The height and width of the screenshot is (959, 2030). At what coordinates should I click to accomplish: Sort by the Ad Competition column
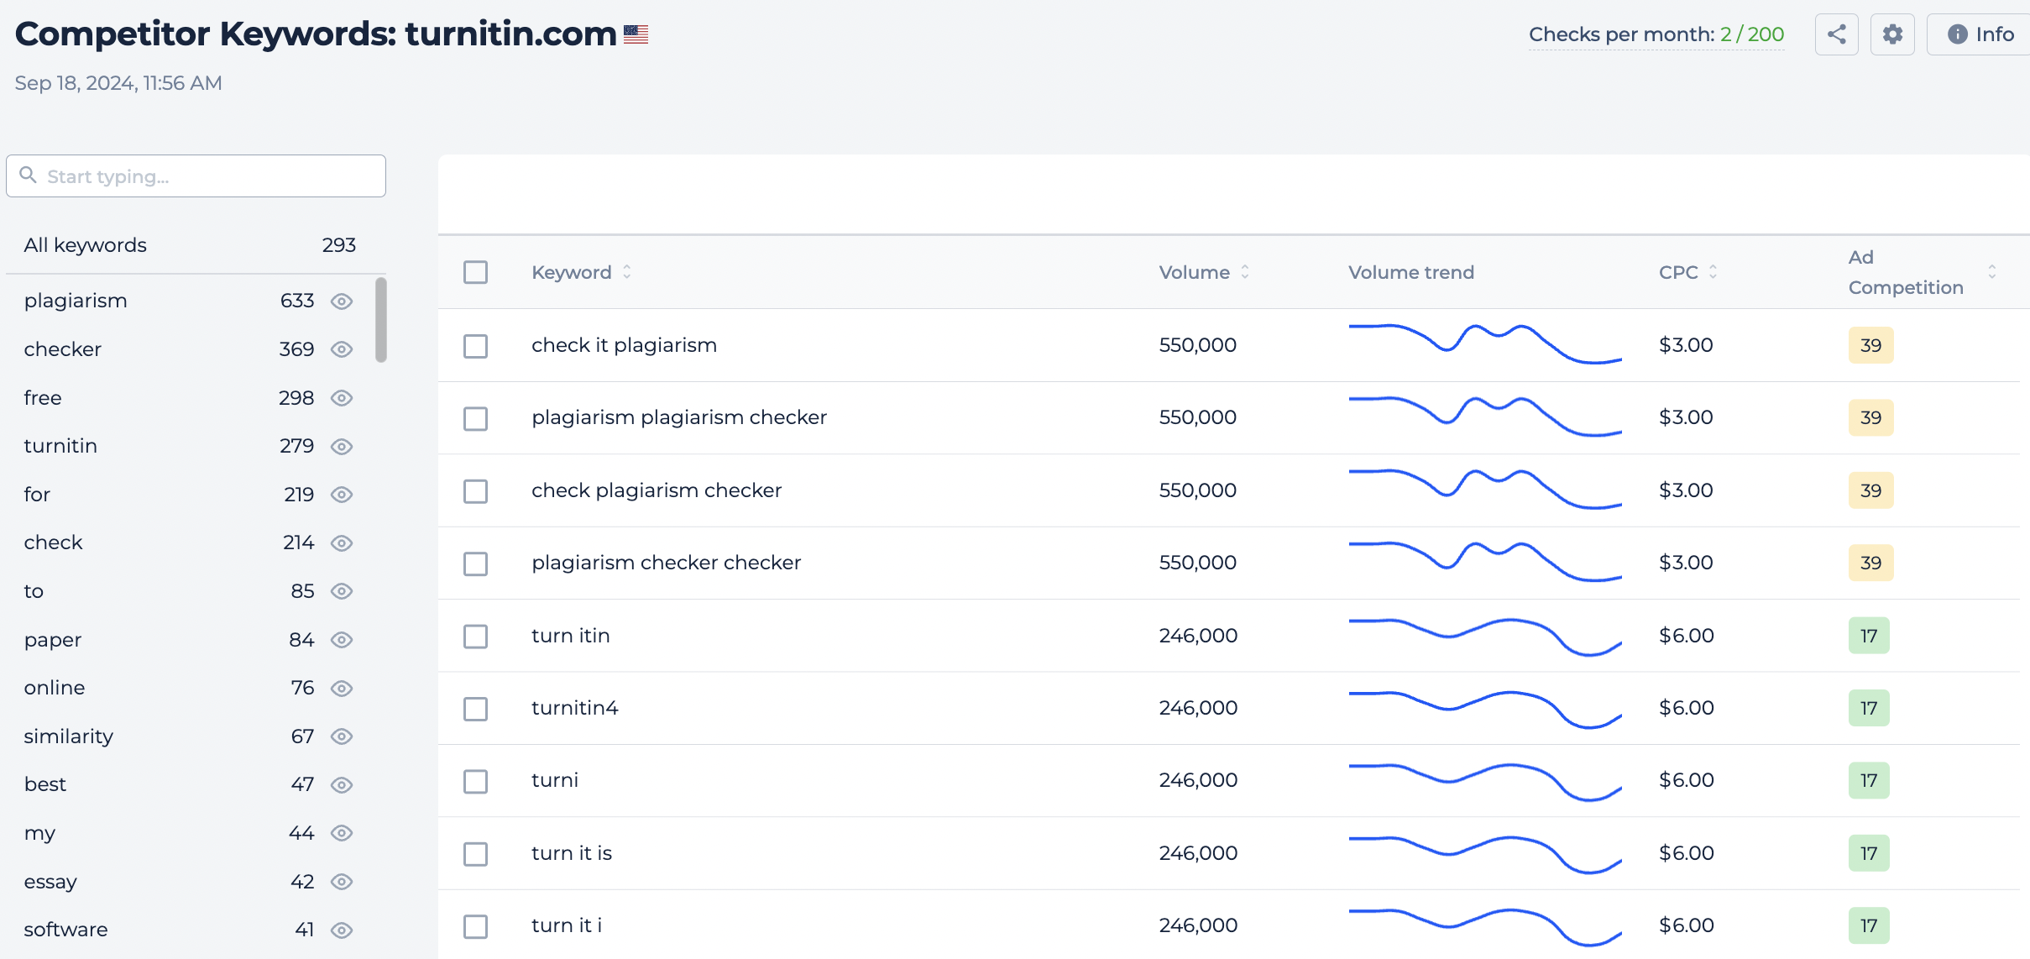coord(1922,272)
